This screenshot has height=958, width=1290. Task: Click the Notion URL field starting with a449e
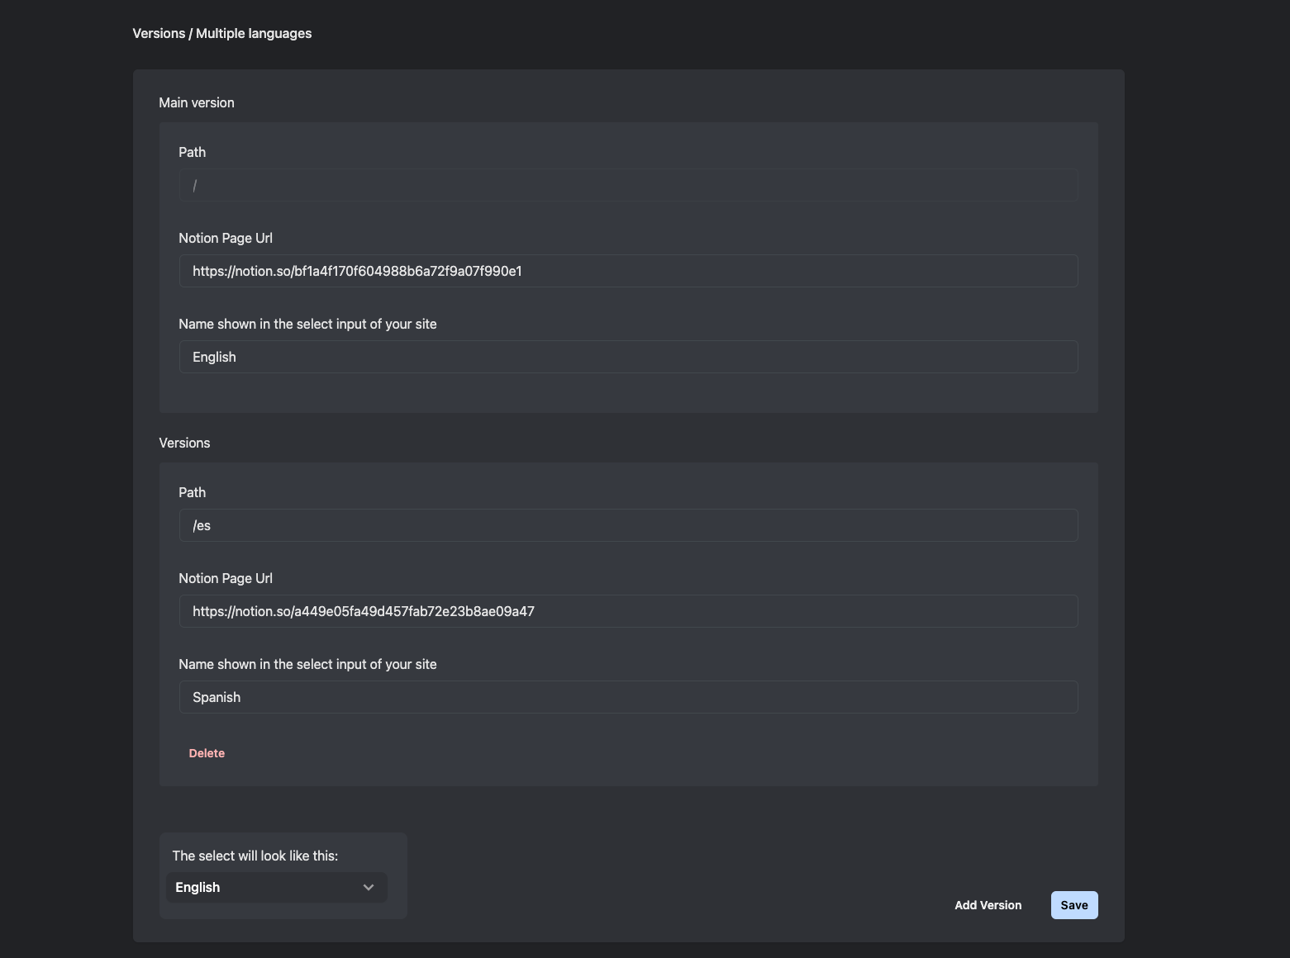tap(628, 612)
